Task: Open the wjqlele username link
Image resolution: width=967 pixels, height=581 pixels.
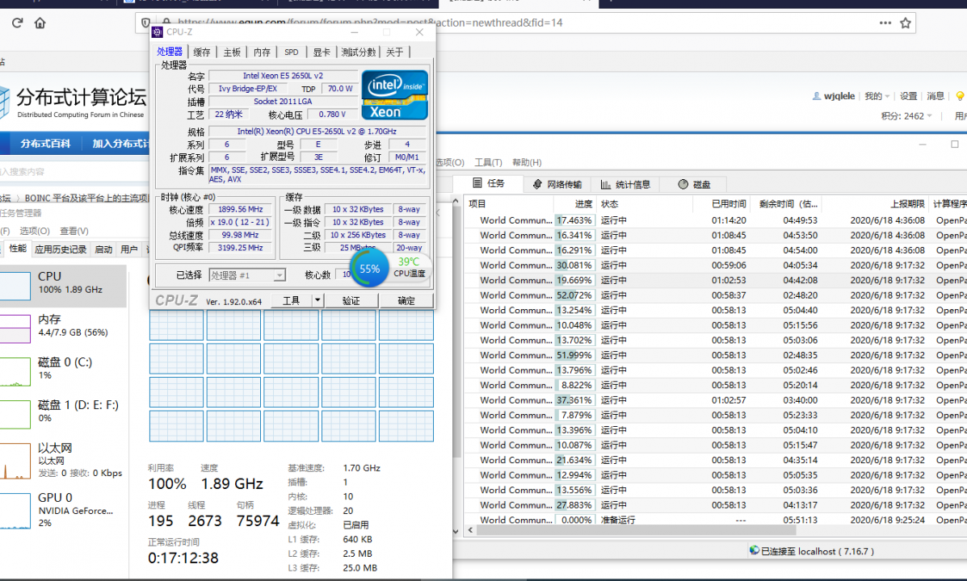Action: point(839,96)
